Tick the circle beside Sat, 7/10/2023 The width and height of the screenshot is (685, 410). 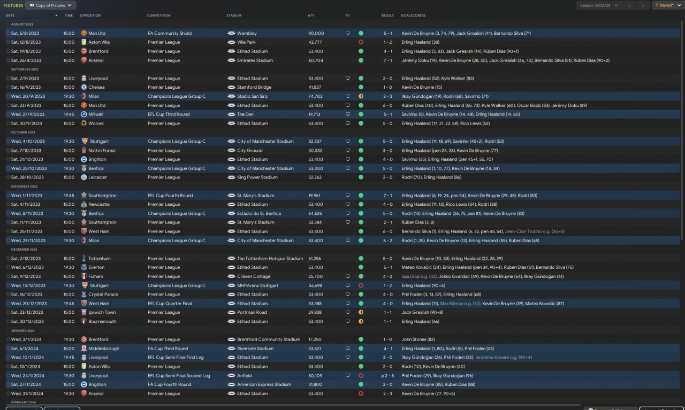(x=8, y=150)
